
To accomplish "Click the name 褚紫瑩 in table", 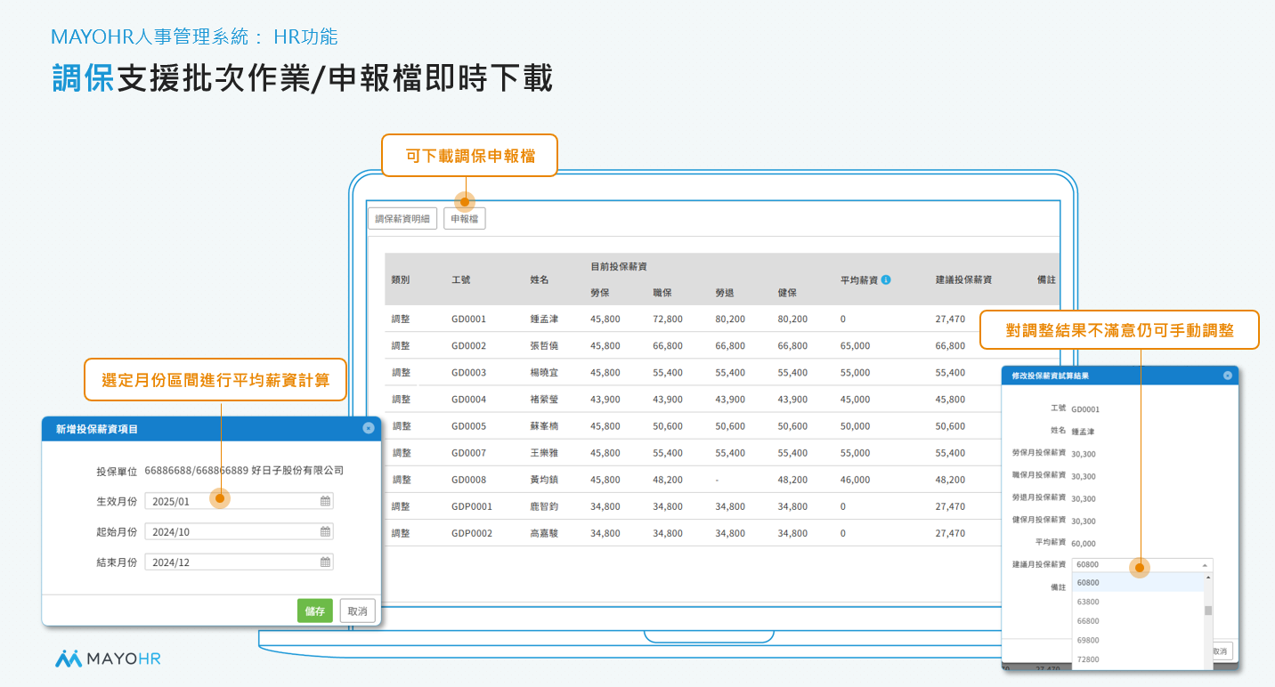I will click(544, 399).
